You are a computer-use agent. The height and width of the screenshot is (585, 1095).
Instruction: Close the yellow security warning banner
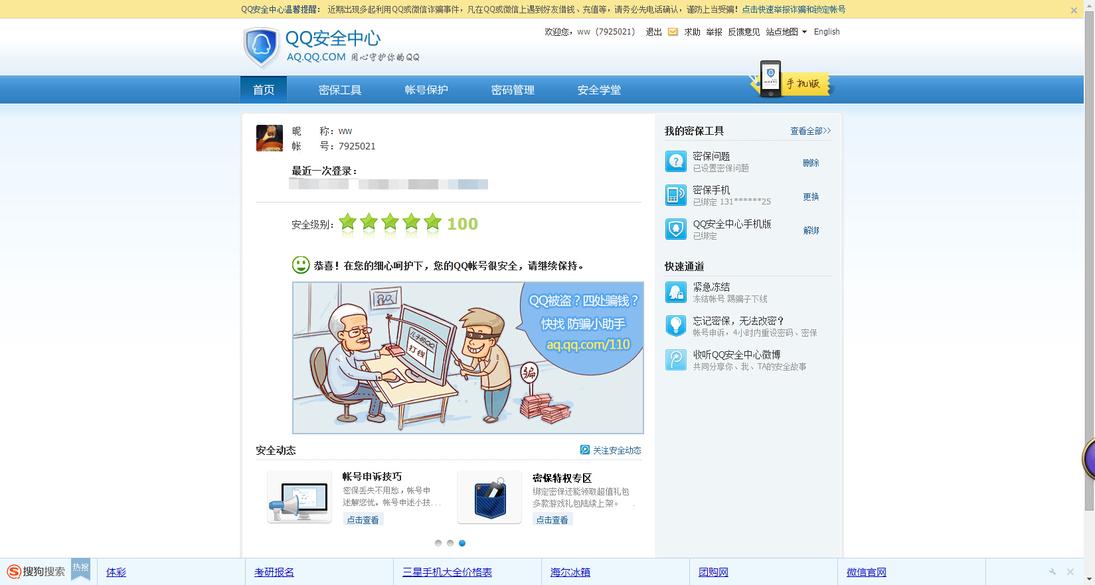1074,10
